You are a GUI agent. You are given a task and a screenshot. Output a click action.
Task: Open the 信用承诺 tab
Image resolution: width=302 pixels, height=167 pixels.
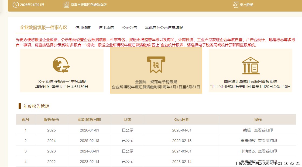pyautogui.click(x=106, y=28)
